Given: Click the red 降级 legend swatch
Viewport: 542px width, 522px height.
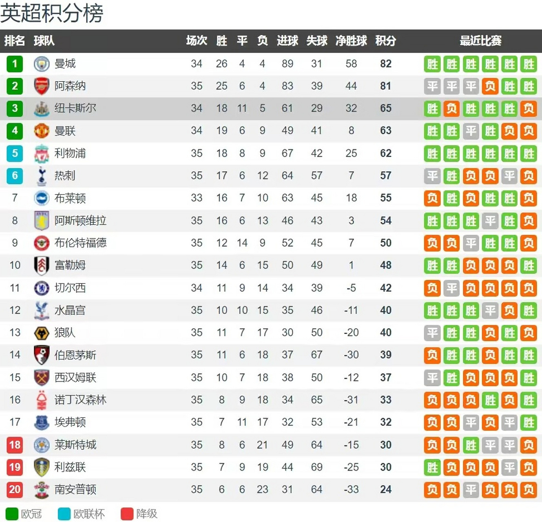Looking at the screenshot, I should tap(127, 514).
